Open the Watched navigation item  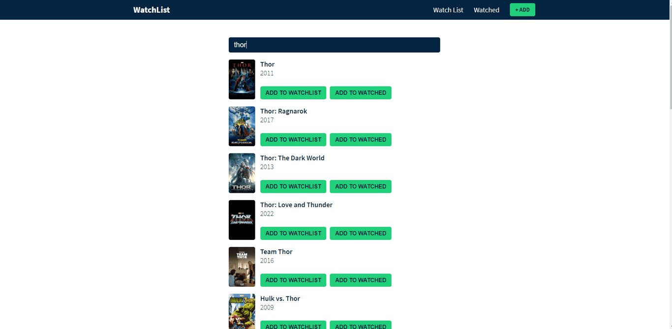486,9
